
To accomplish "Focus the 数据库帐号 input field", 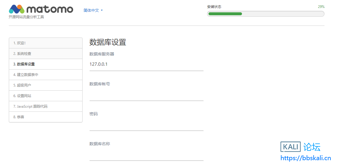I will point(146,95).
